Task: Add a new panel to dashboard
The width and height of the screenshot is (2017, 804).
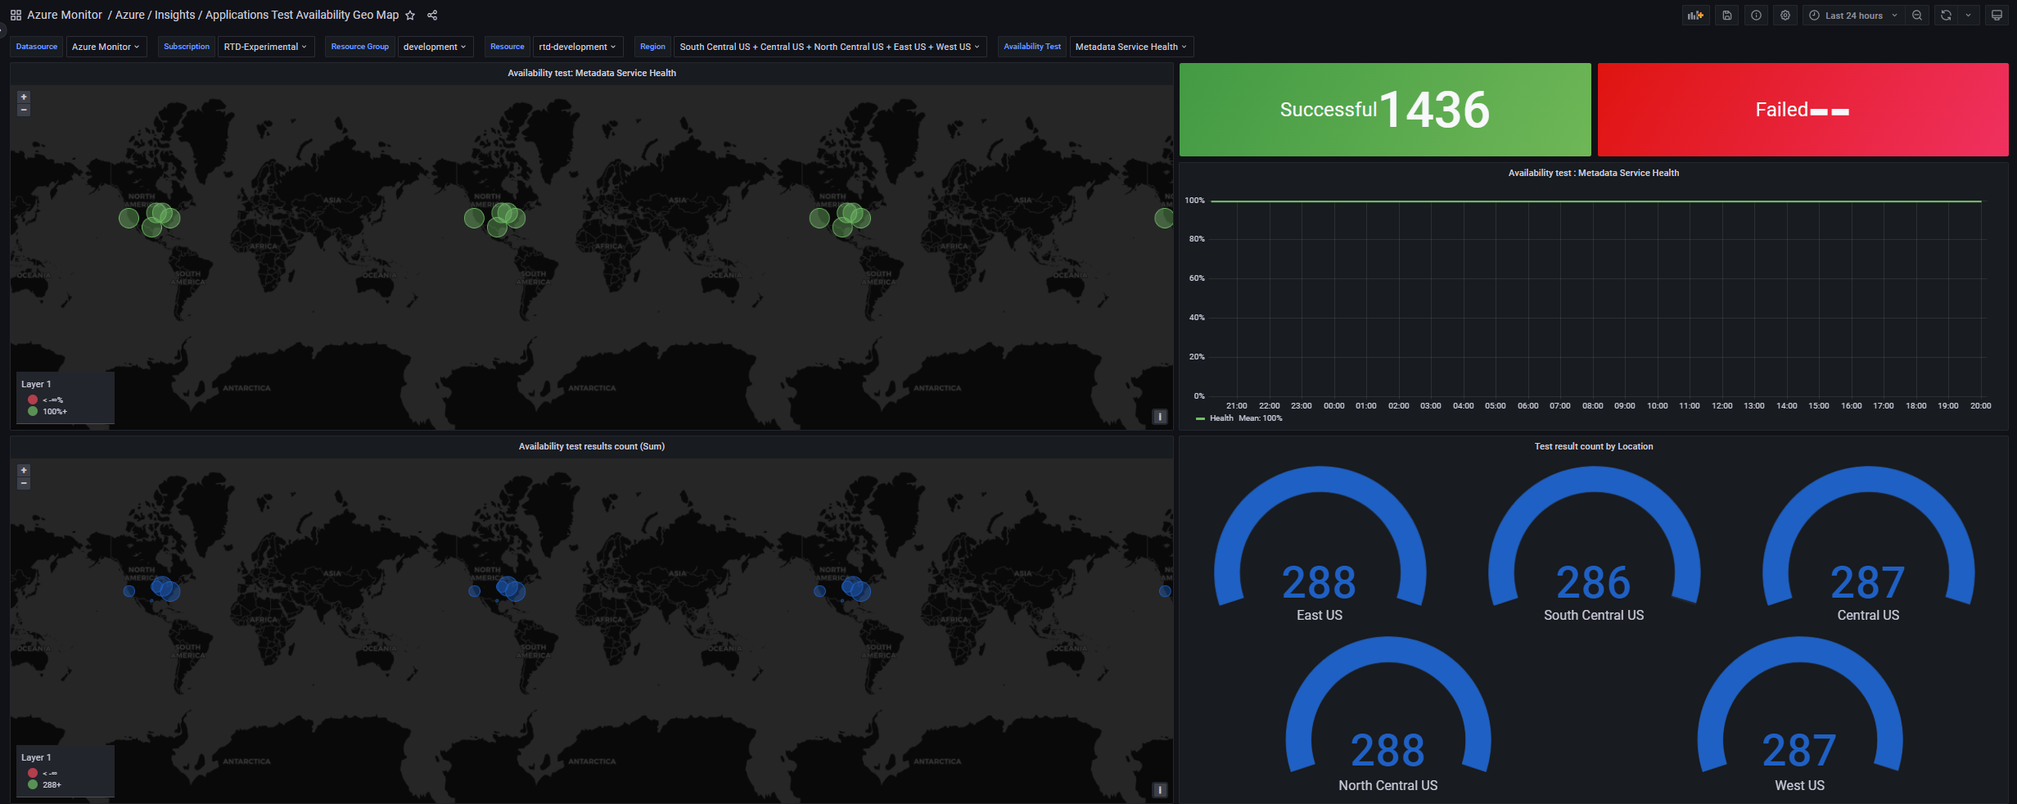Action: coord(1695,16)
